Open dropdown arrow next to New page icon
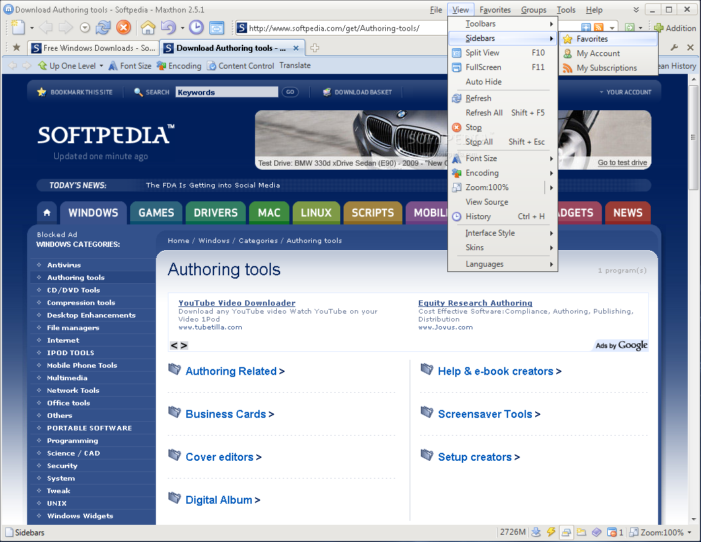 click(32, 28)
